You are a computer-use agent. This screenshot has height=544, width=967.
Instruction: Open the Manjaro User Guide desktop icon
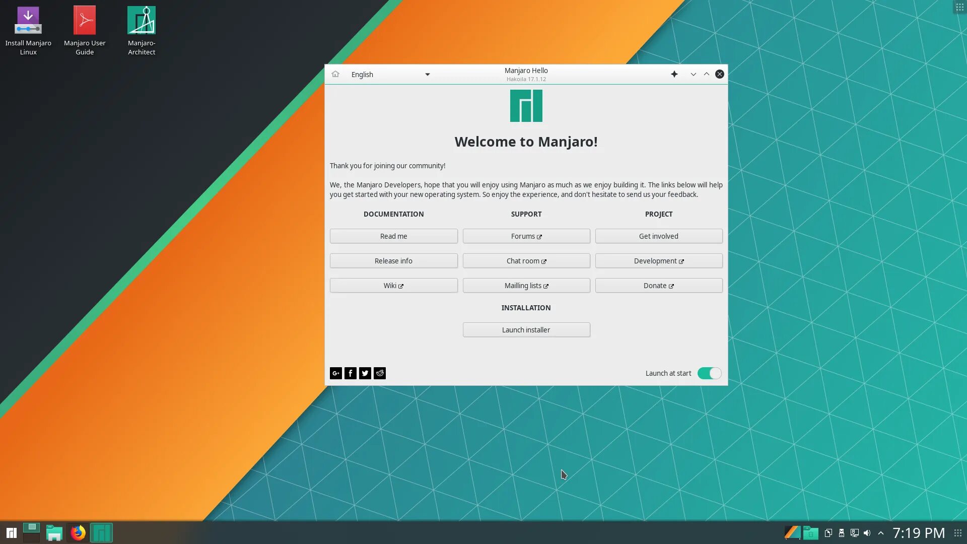pos(85,30)
